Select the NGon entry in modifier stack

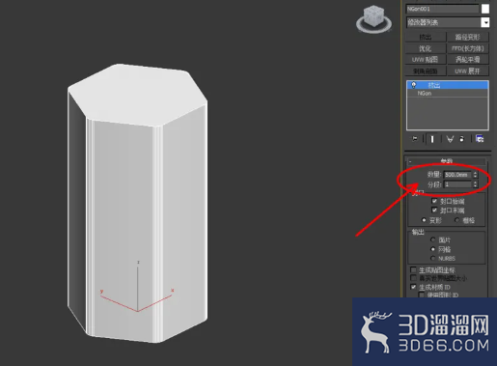coord(448,94)
